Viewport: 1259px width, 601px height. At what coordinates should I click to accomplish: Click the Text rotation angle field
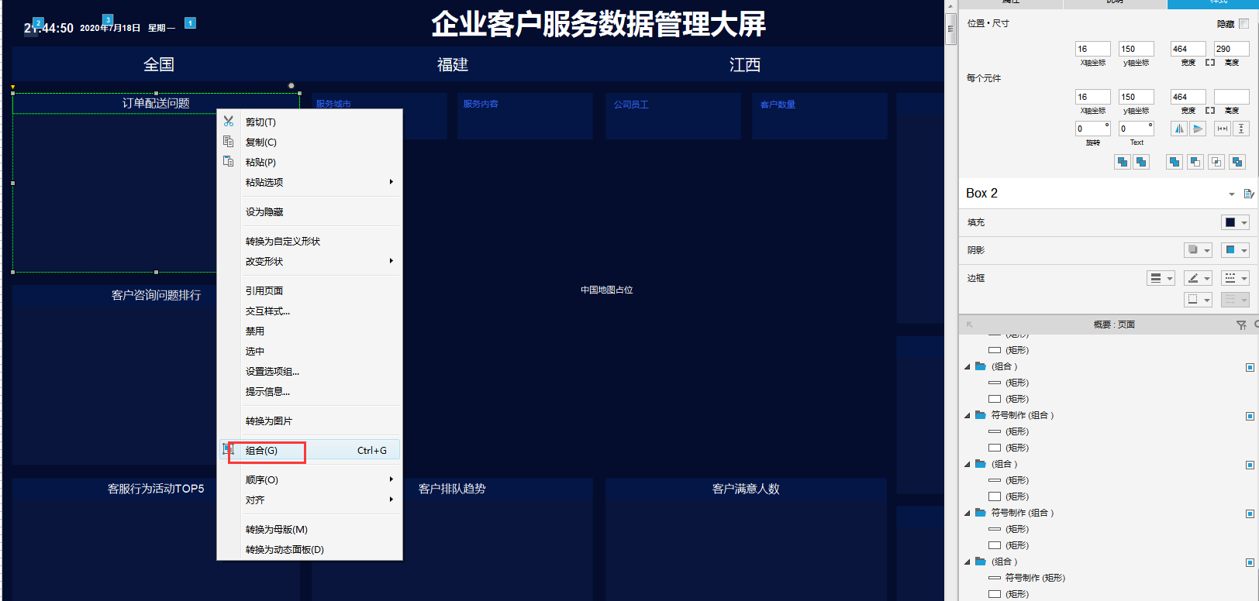tap(1136, 129)
